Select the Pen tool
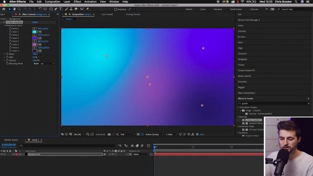This screenshot has height=176, width=313. point(56,9)
